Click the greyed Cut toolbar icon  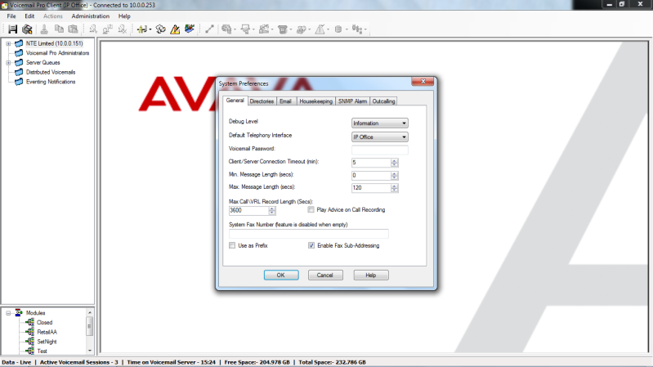pyautogui.click(x=44, y=29)
